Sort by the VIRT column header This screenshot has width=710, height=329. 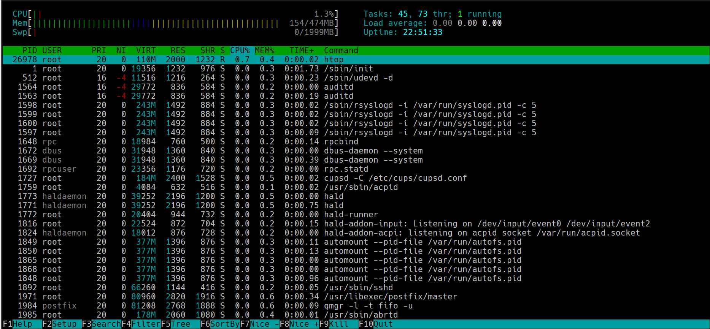click(146, 51)
